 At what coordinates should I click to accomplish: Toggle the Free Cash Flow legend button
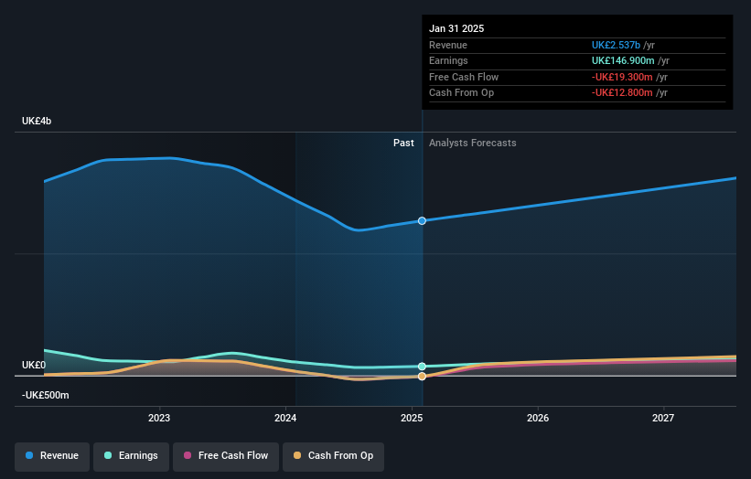[226, 456]
